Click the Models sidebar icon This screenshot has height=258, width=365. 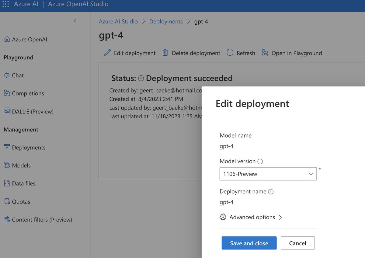7,165
